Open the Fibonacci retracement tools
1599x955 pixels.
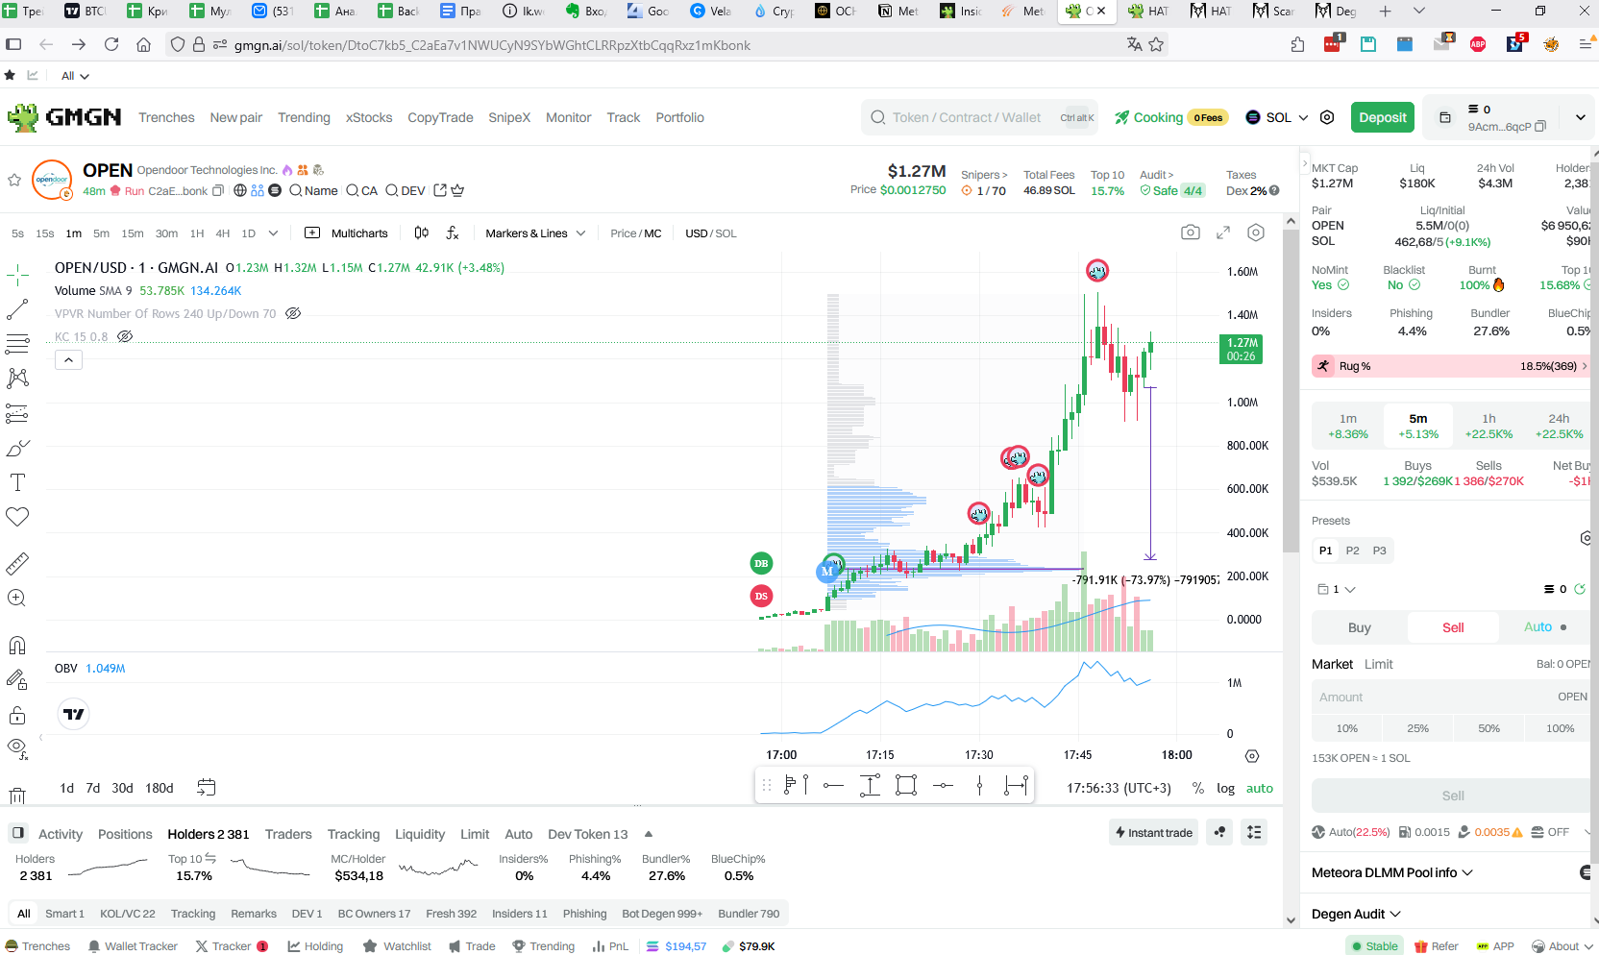pos(17,344)
